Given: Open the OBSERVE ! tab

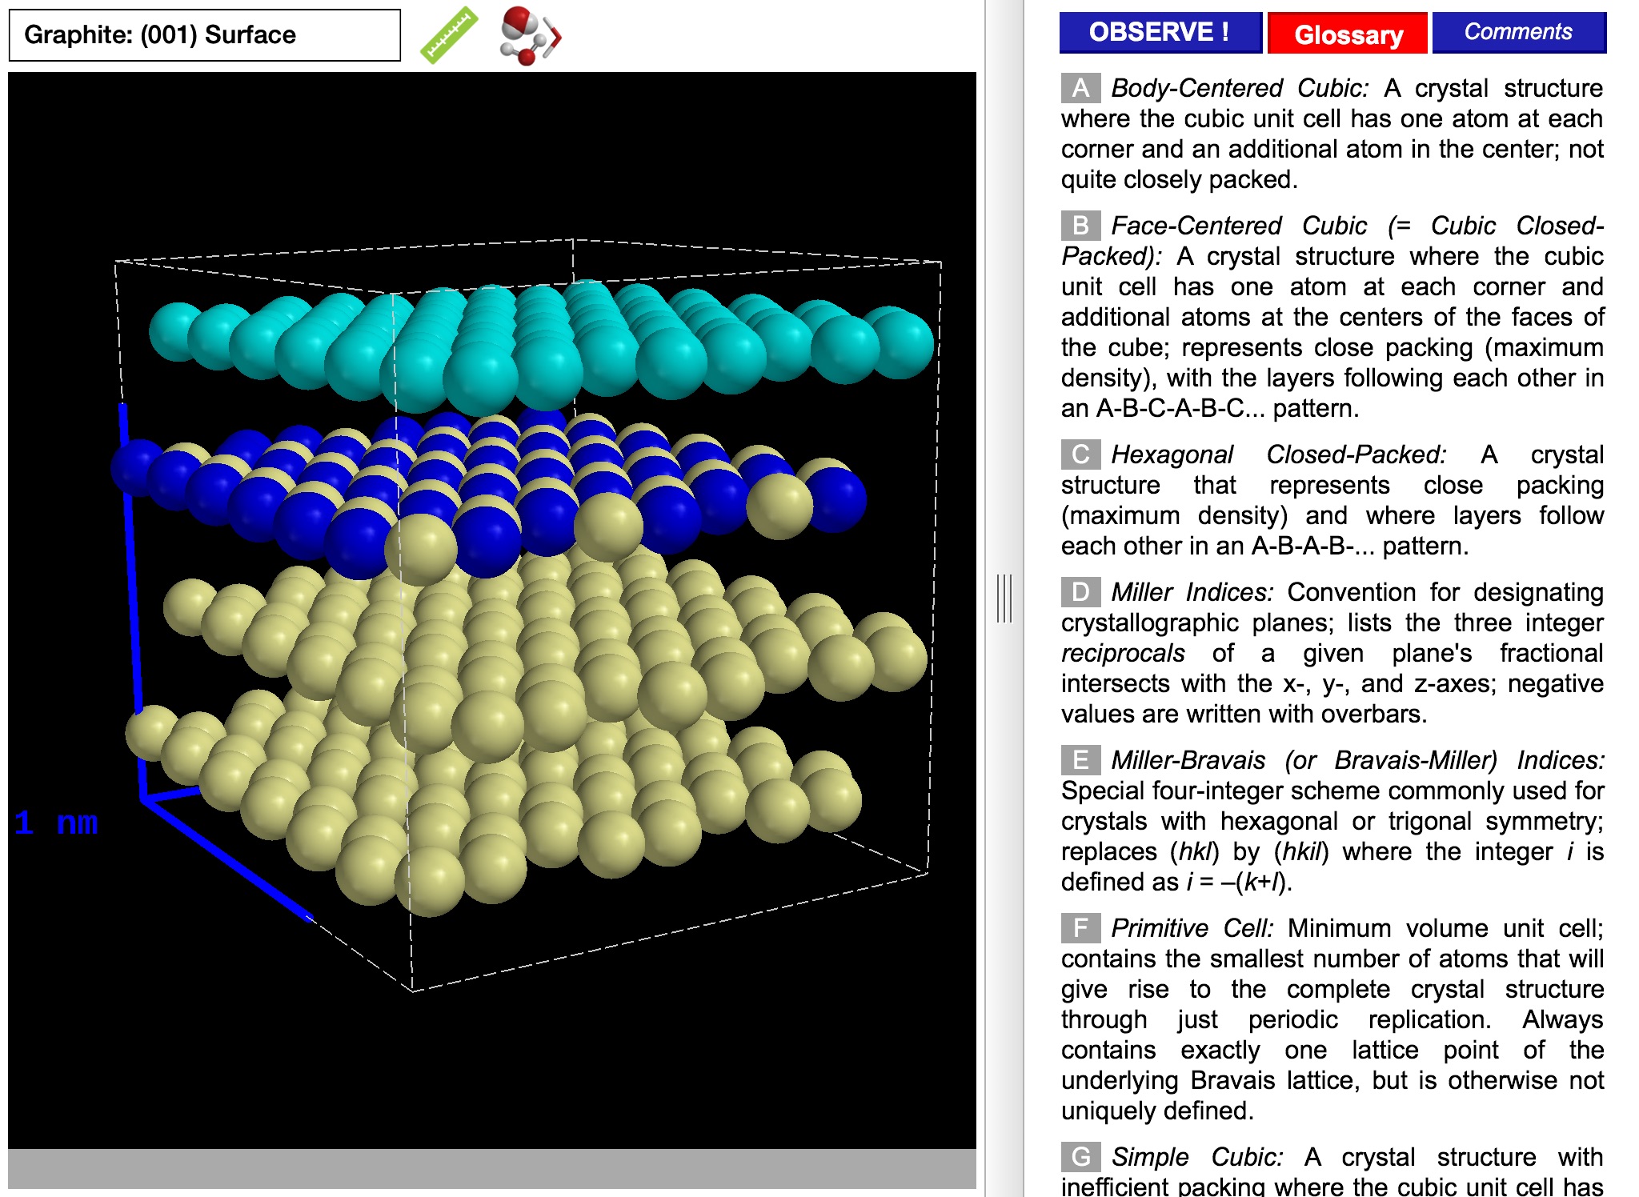Looking at the screenshot, I should [1160, 33].
